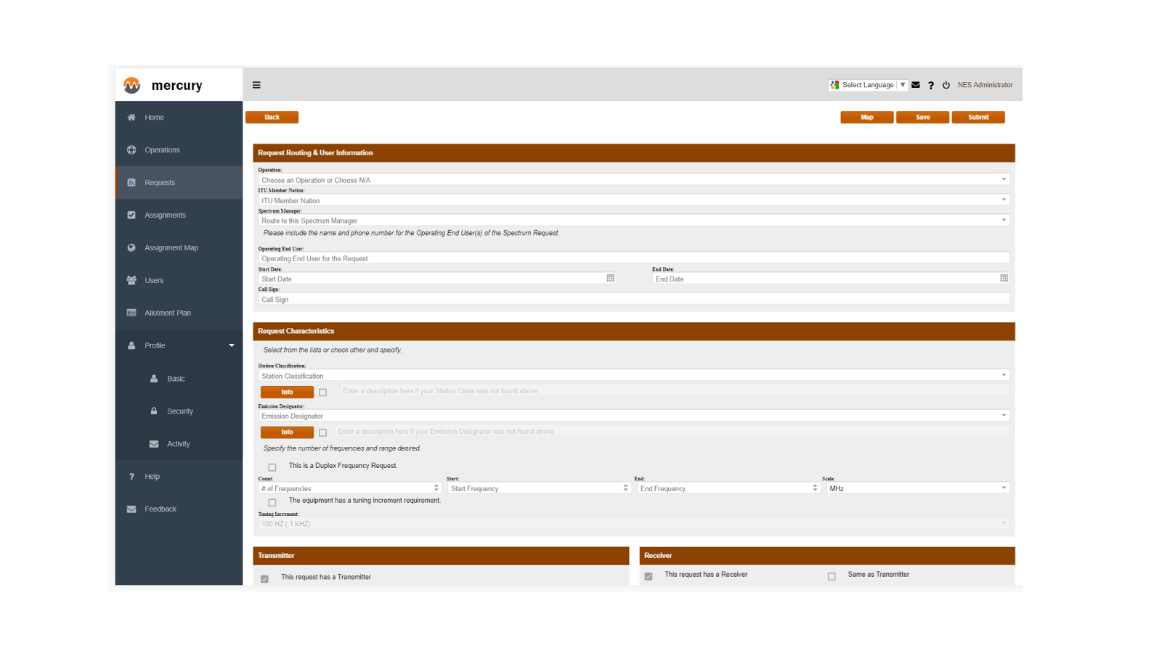Click the Google translate icon
This screenshot has width=1162, height=653.
(x=834, y=85)
